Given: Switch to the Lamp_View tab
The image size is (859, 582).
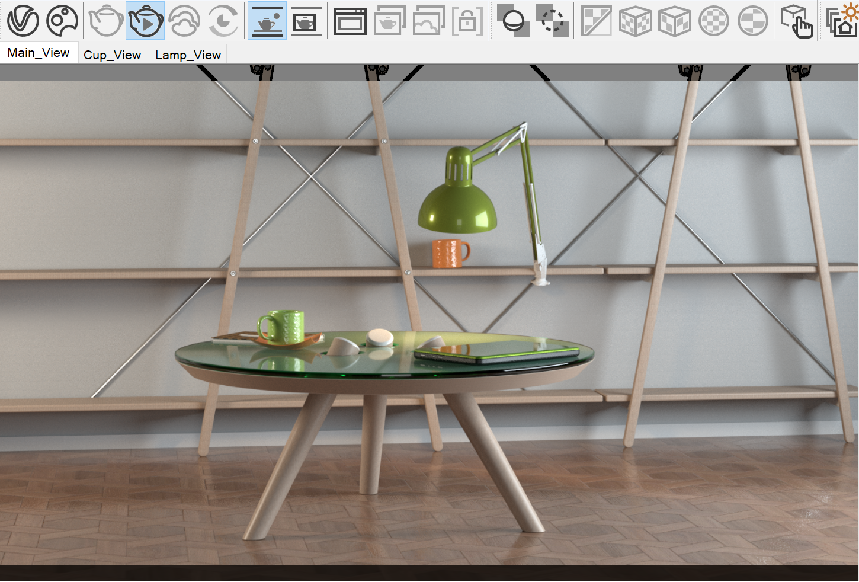Looking at the screenshot, I should tap(188, 55).
